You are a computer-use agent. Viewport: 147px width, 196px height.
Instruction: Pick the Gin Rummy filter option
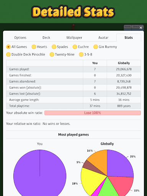[x=96, y=47]
